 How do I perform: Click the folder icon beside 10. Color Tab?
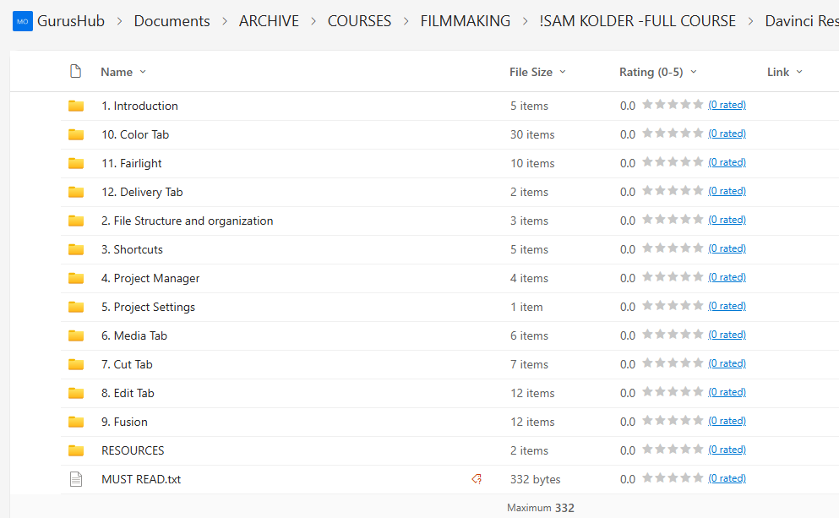pyautogui.click(x=76, y=134)
